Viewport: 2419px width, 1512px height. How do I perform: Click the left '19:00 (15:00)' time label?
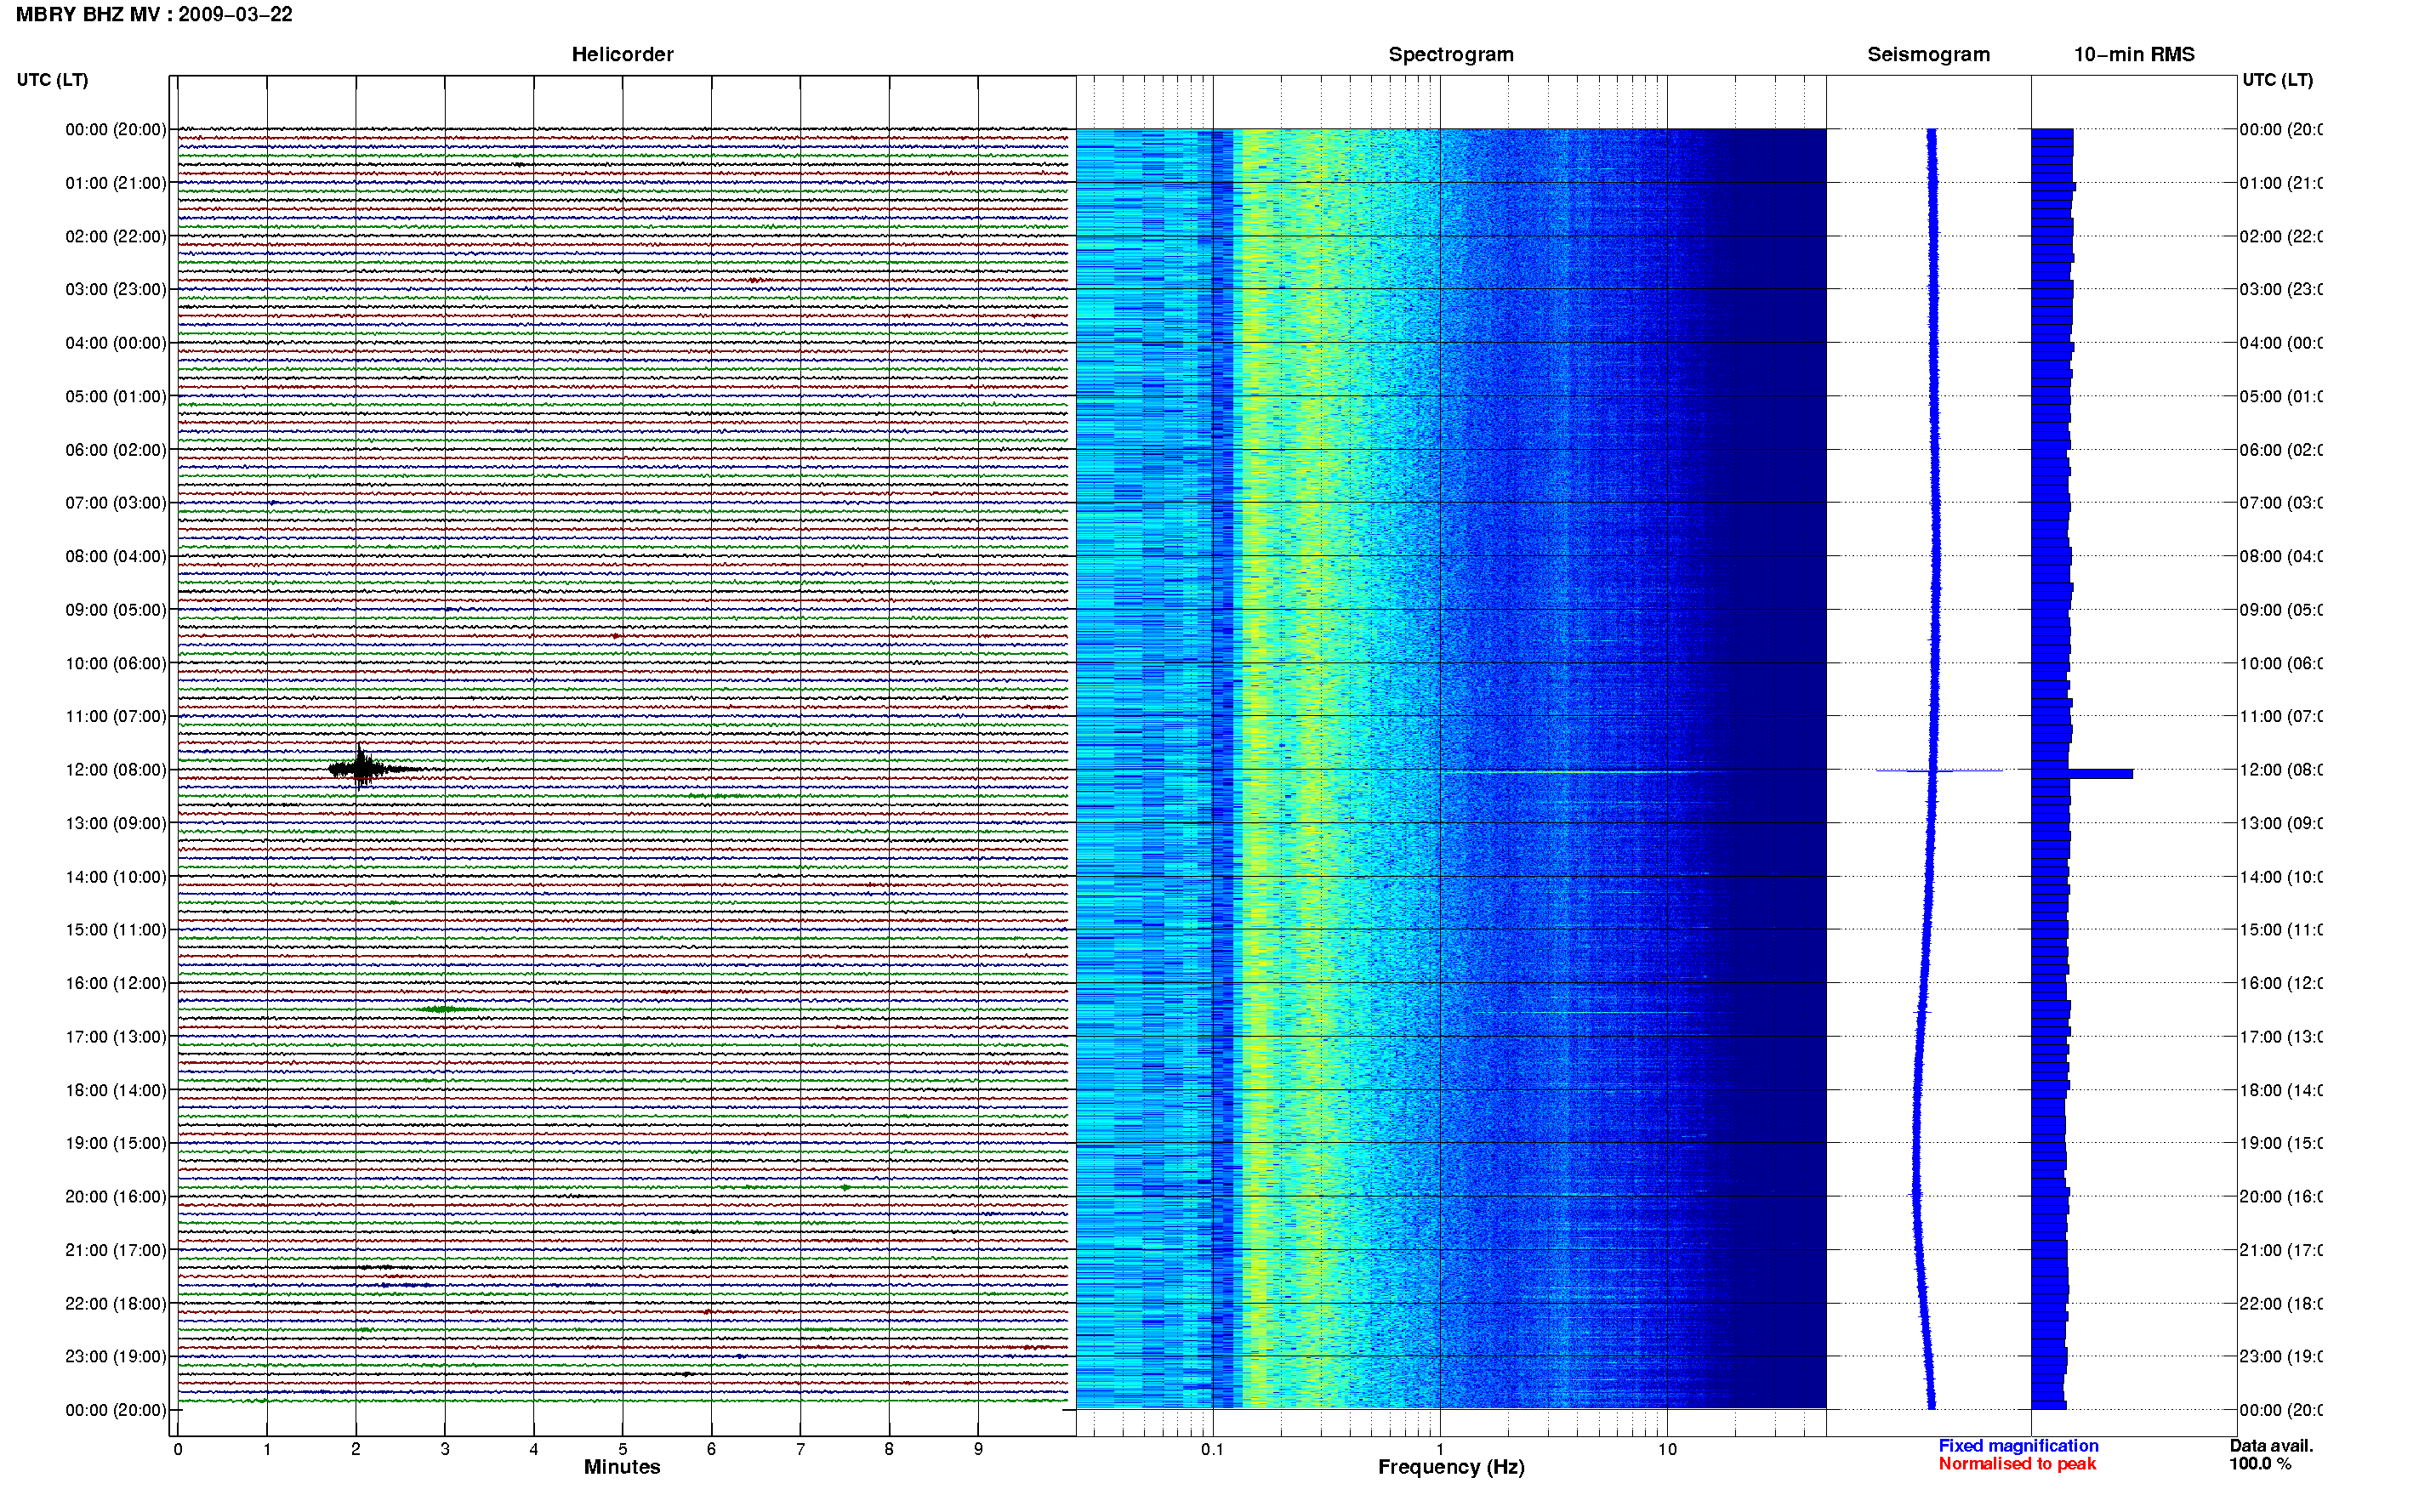point(116,1142)
